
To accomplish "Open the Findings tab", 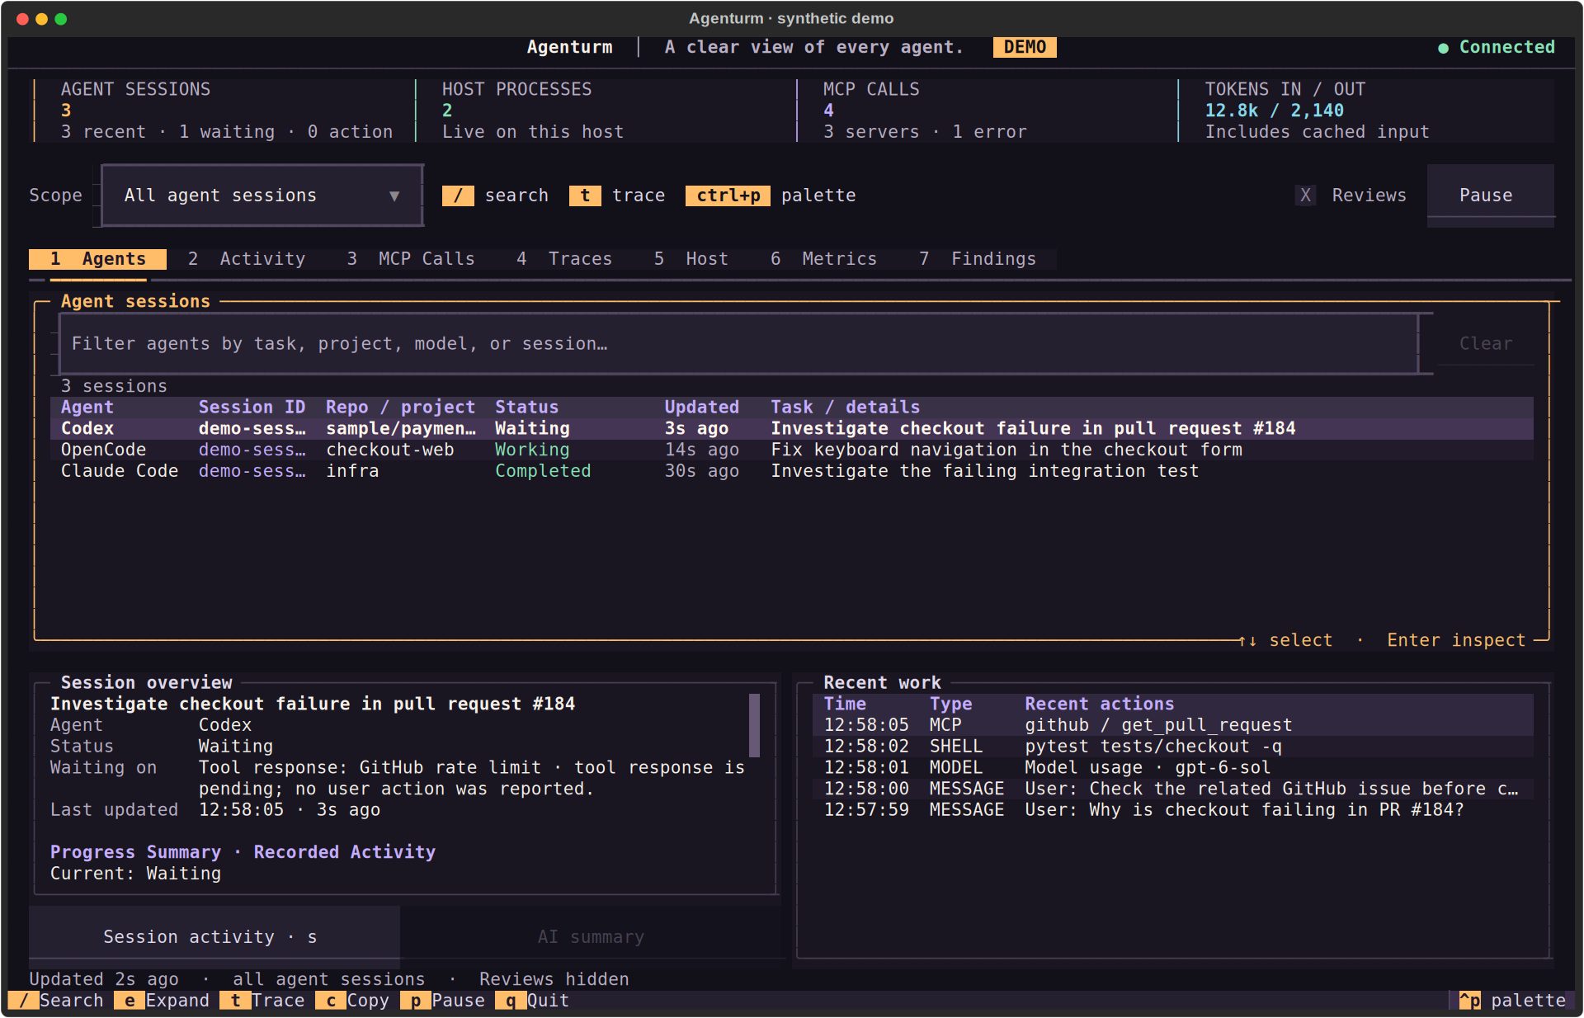I will (x=978, y=259).
